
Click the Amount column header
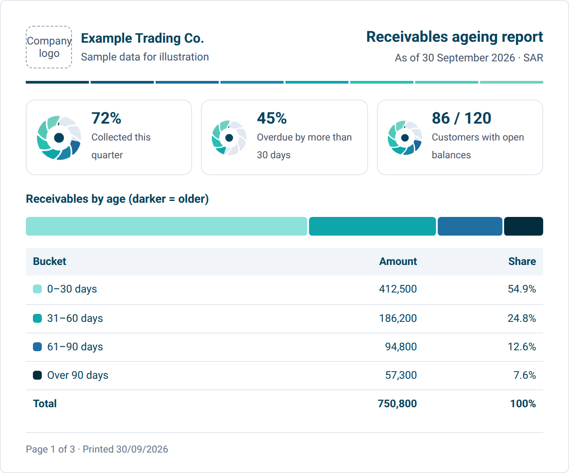click(x=398, y=261)
